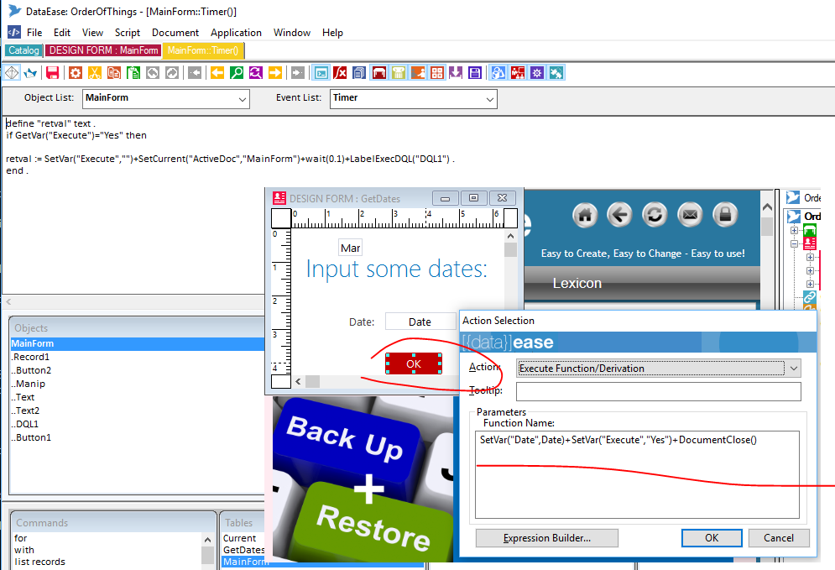Cut with the yellow scissors icon
This screenshot has height=570, width=835.
(95, 73)
